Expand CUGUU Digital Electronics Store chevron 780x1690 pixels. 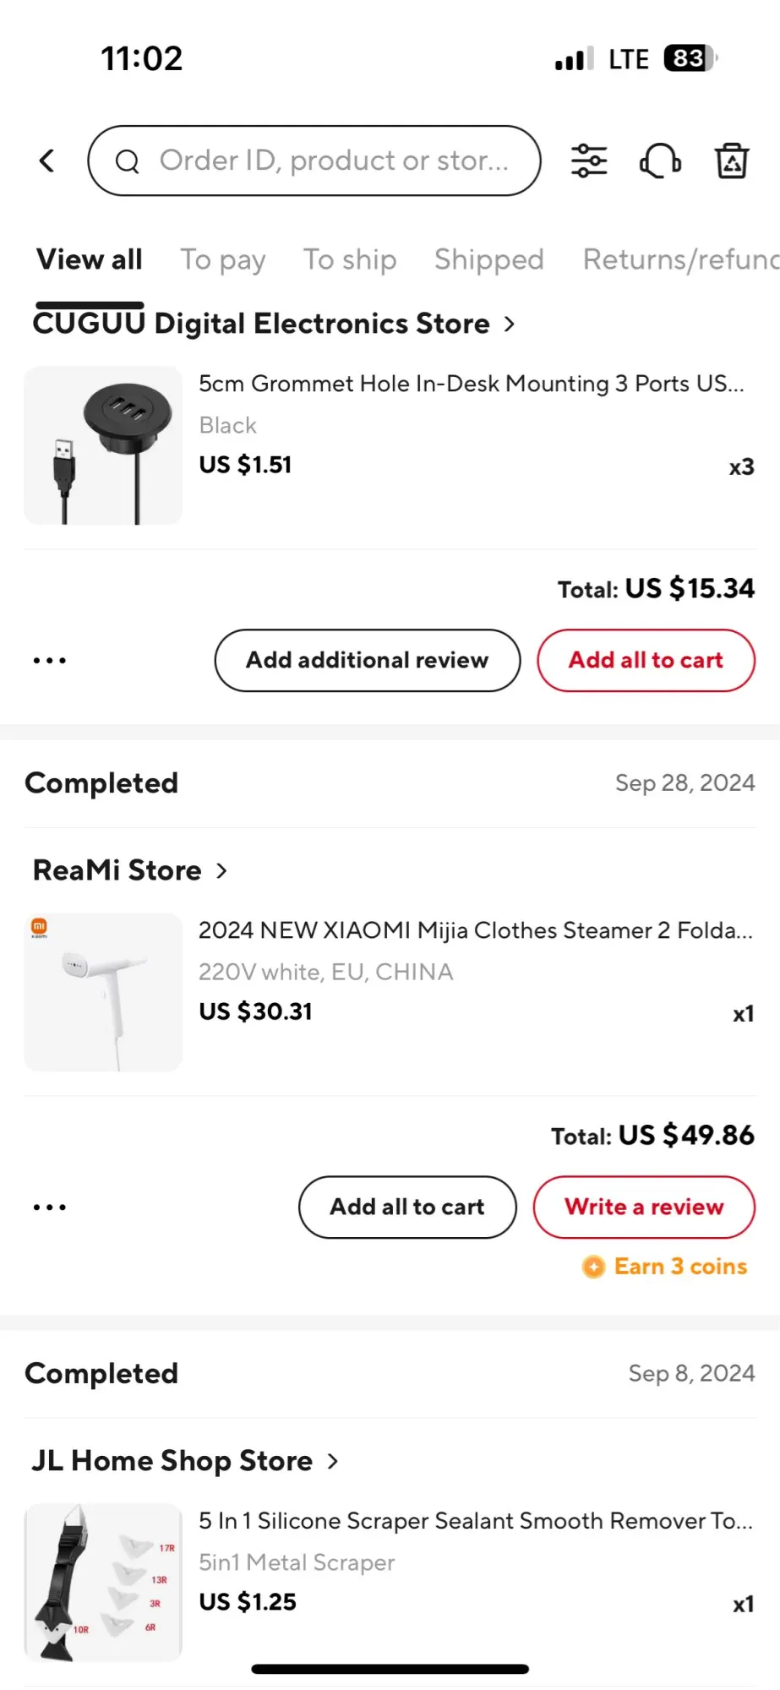pyautogui.click(x=510, y=324)
